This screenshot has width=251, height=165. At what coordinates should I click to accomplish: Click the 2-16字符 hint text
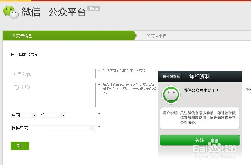tap(124, 71)
